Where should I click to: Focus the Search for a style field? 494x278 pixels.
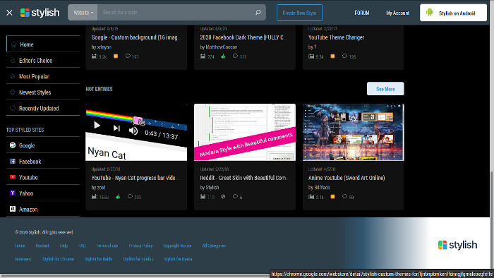(x=175, y=13)
